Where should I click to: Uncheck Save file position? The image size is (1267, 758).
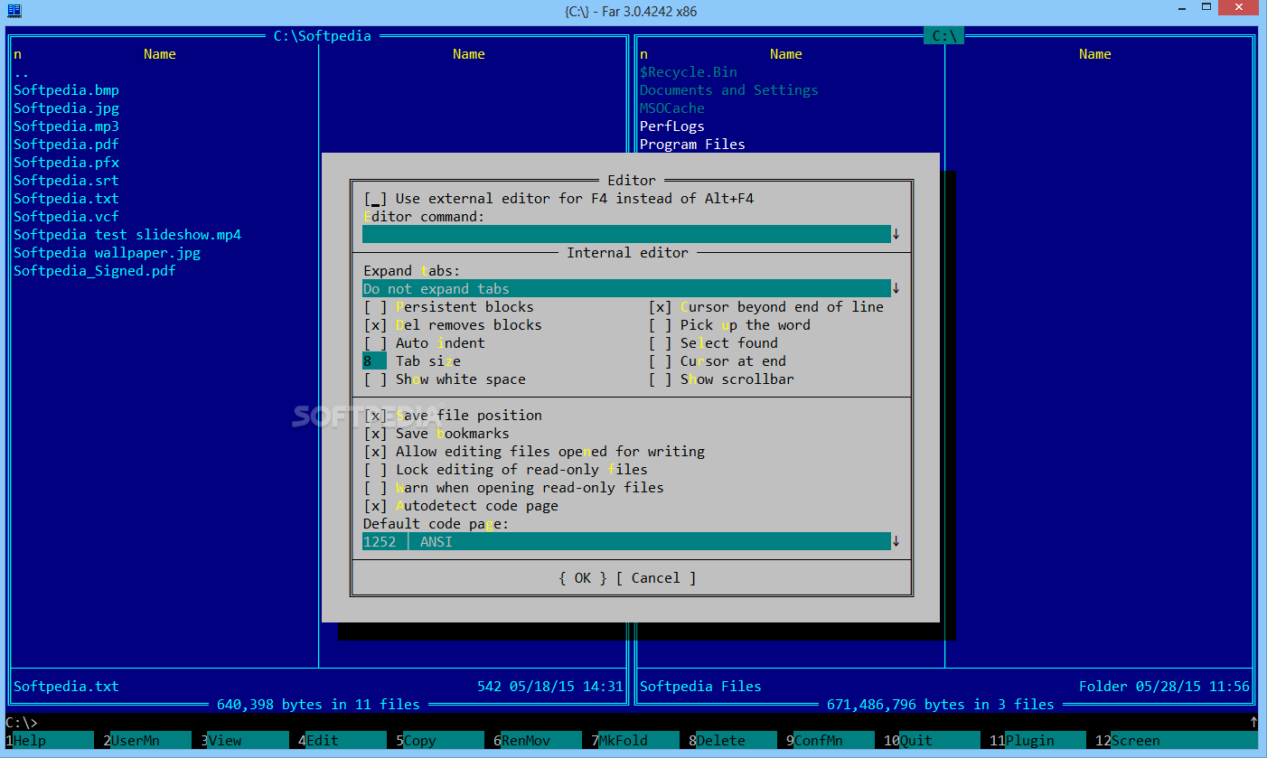click(x=376, y=416)
